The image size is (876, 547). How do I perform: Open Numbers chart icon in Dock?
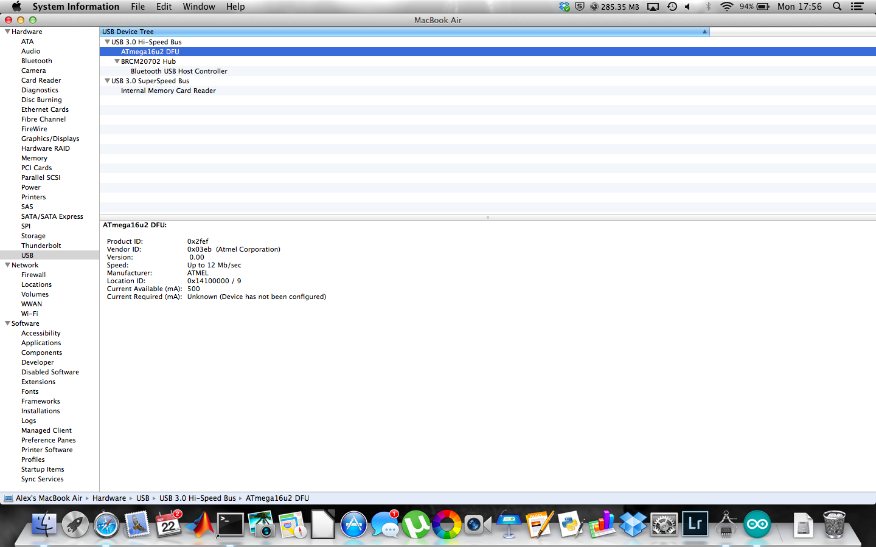[602, 524]
